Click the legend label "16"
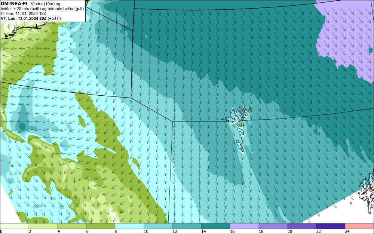The height and width of the screenshot is (234, 374). [232, 231]
